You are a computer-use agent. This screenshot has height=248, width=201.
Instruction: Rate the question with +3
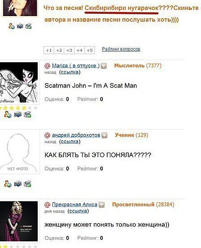pyautogui.click(x=69, y=50)
